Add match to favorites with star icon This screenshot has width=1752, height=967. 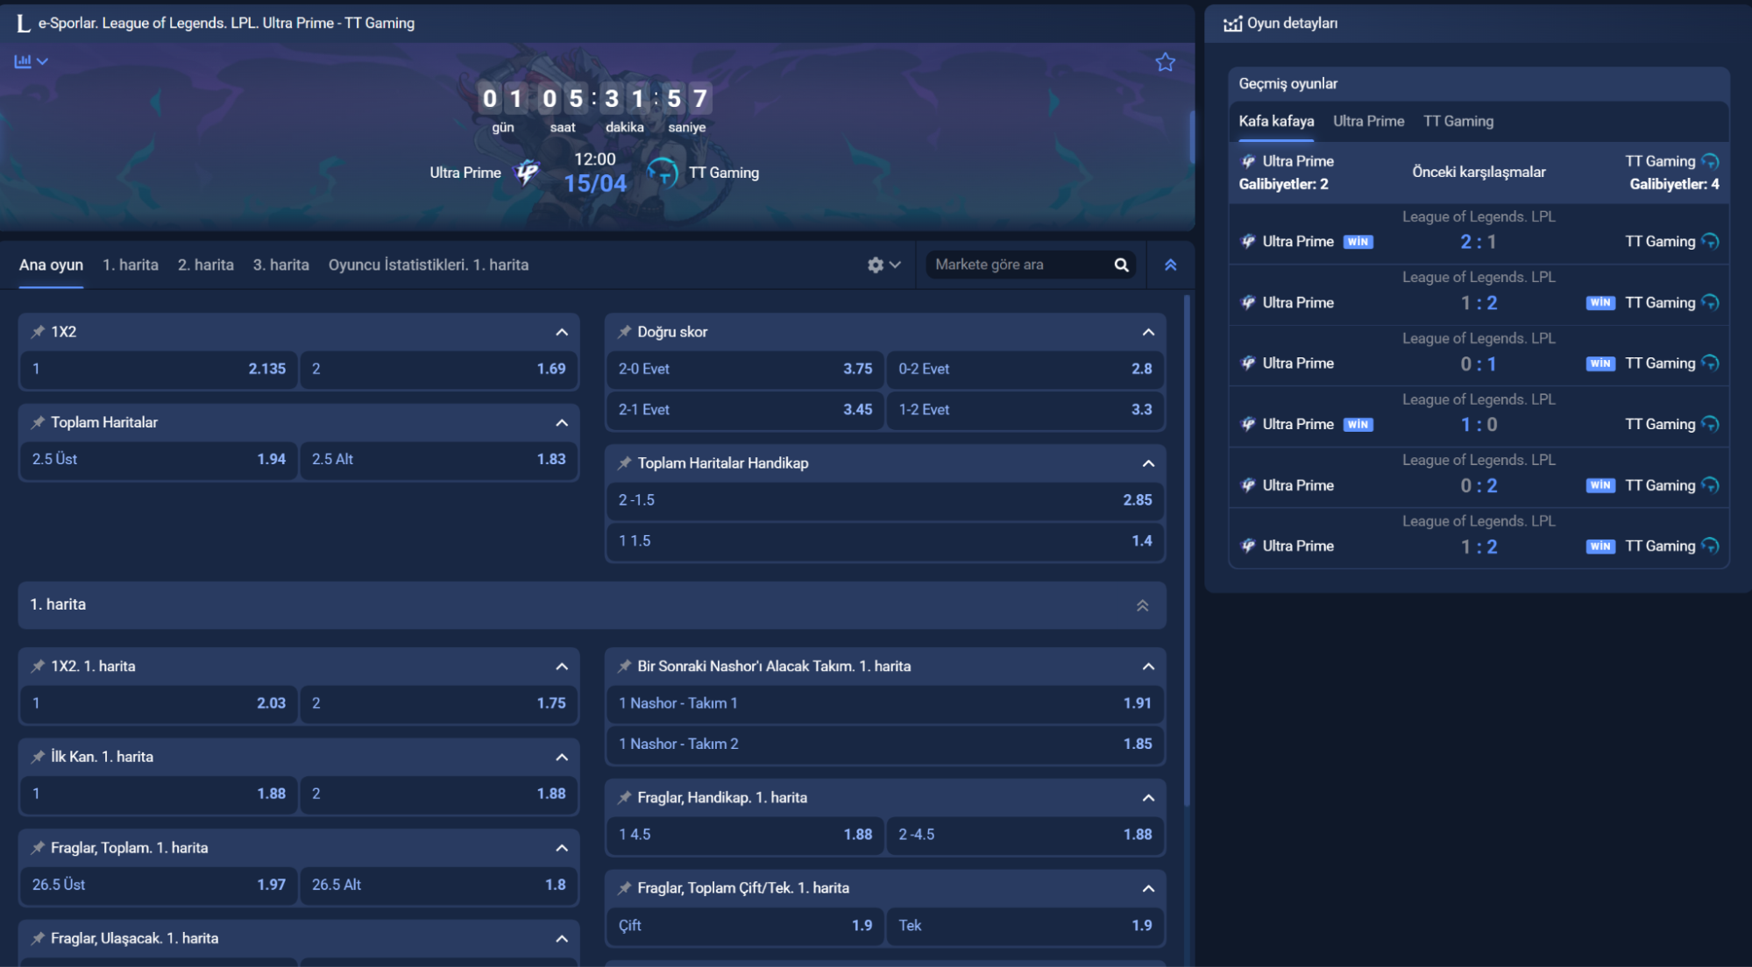[x=1165, y=62]
